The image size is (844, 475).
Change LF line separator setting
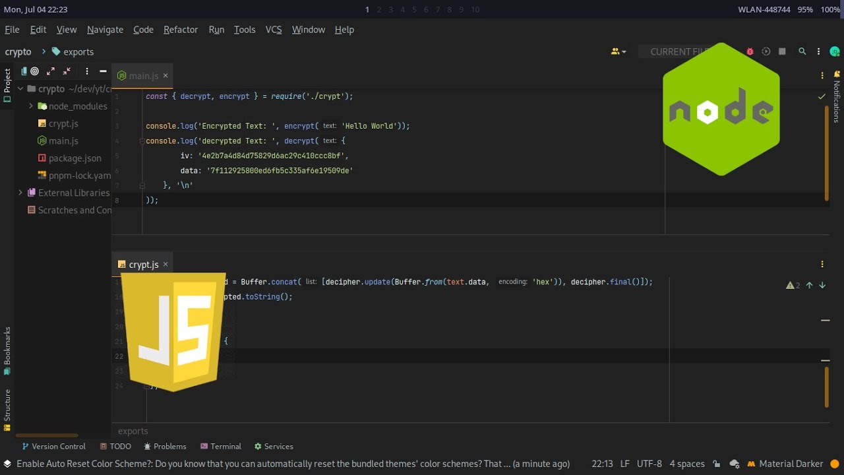(x=625, y=464)
